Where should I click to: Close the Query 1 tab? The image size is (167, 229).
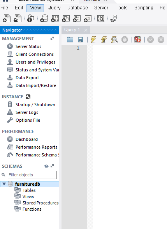pos(86,30)
